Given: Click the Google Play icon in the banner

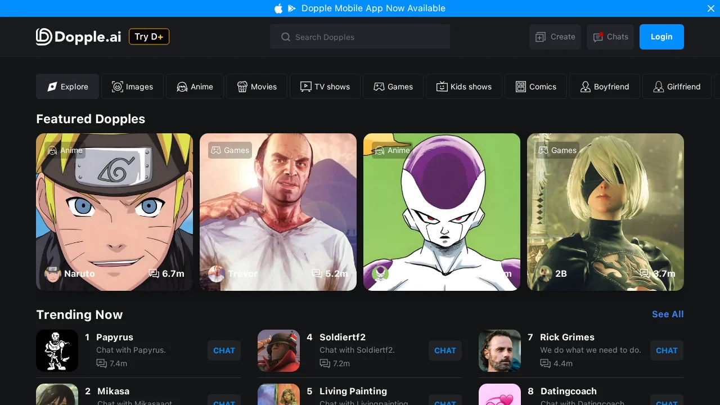Looking at the screenshot, I should tap(291, 8).
